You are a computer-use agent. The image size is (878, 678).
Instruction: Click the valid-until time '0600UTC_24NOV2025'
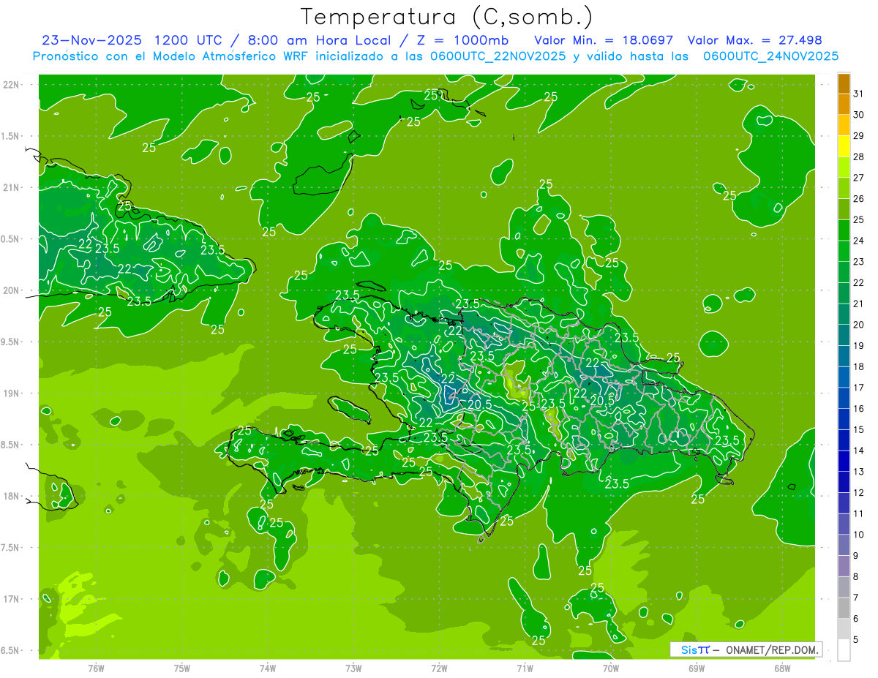pos(770,56)
